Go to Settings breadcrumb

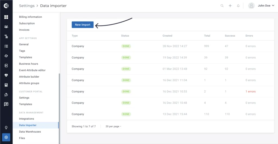pyautogui.click(x=27, y=6)
